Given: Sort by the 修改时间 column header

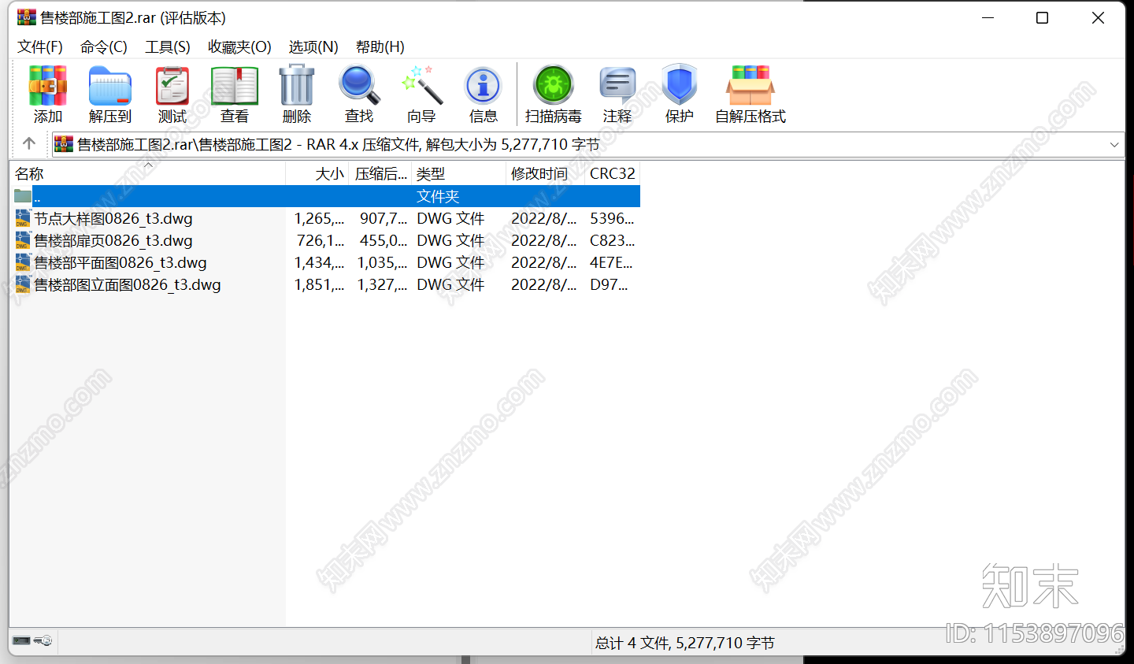Looking at the screenshot, I should 545,173.
